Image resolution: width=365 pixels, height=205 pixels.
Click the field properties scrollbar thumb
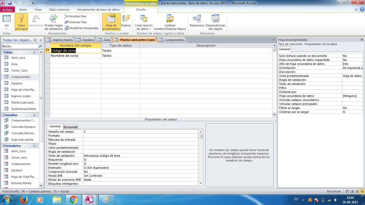tap(201, 136)
